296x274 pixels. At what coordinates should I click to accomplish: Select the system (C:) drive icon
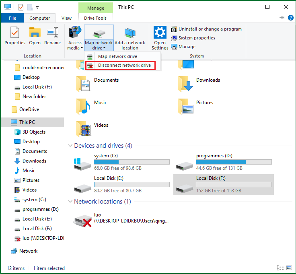tap(82, 163)
